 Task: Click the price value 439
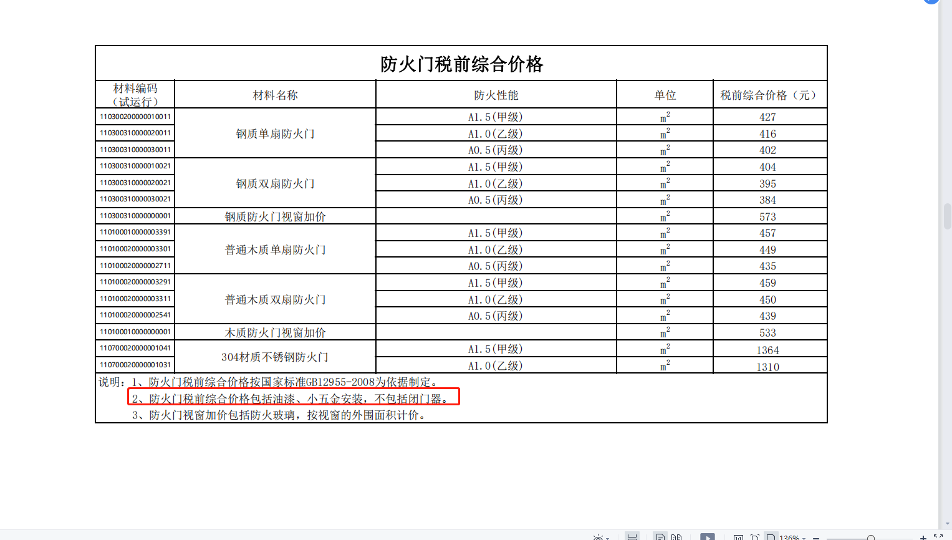pyautogui.click(x=767, y=316)
